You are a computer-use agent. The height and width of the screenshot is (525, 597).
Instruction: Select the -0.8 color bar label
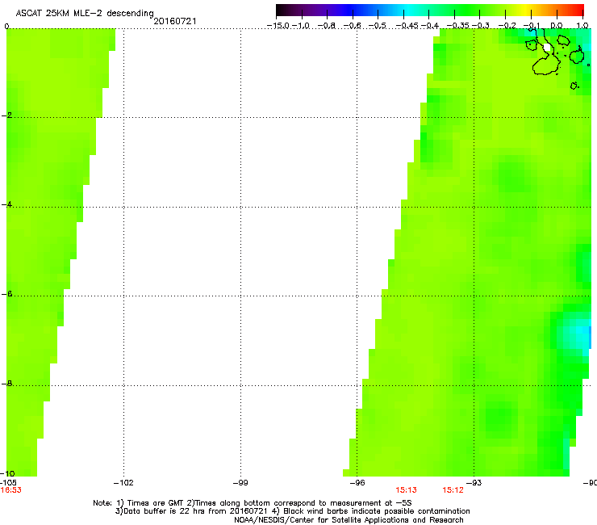327,26
